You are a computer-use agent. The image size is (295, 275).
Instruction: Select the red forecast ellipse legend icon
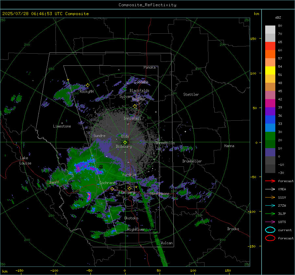270,238
